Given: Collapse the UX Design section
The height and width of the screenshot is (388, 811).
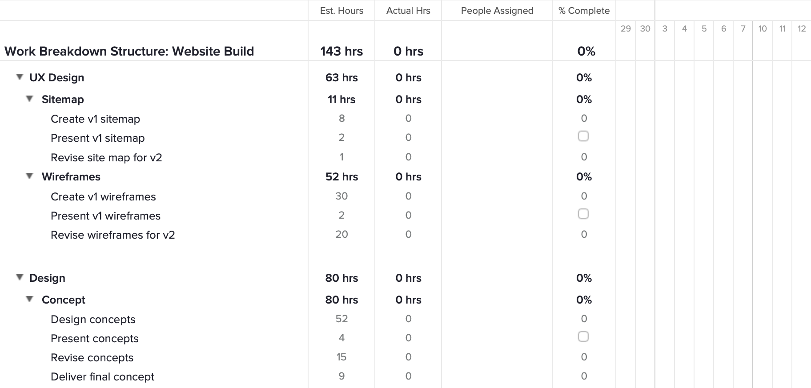Looking at the screenshot, I should (19, 76).
